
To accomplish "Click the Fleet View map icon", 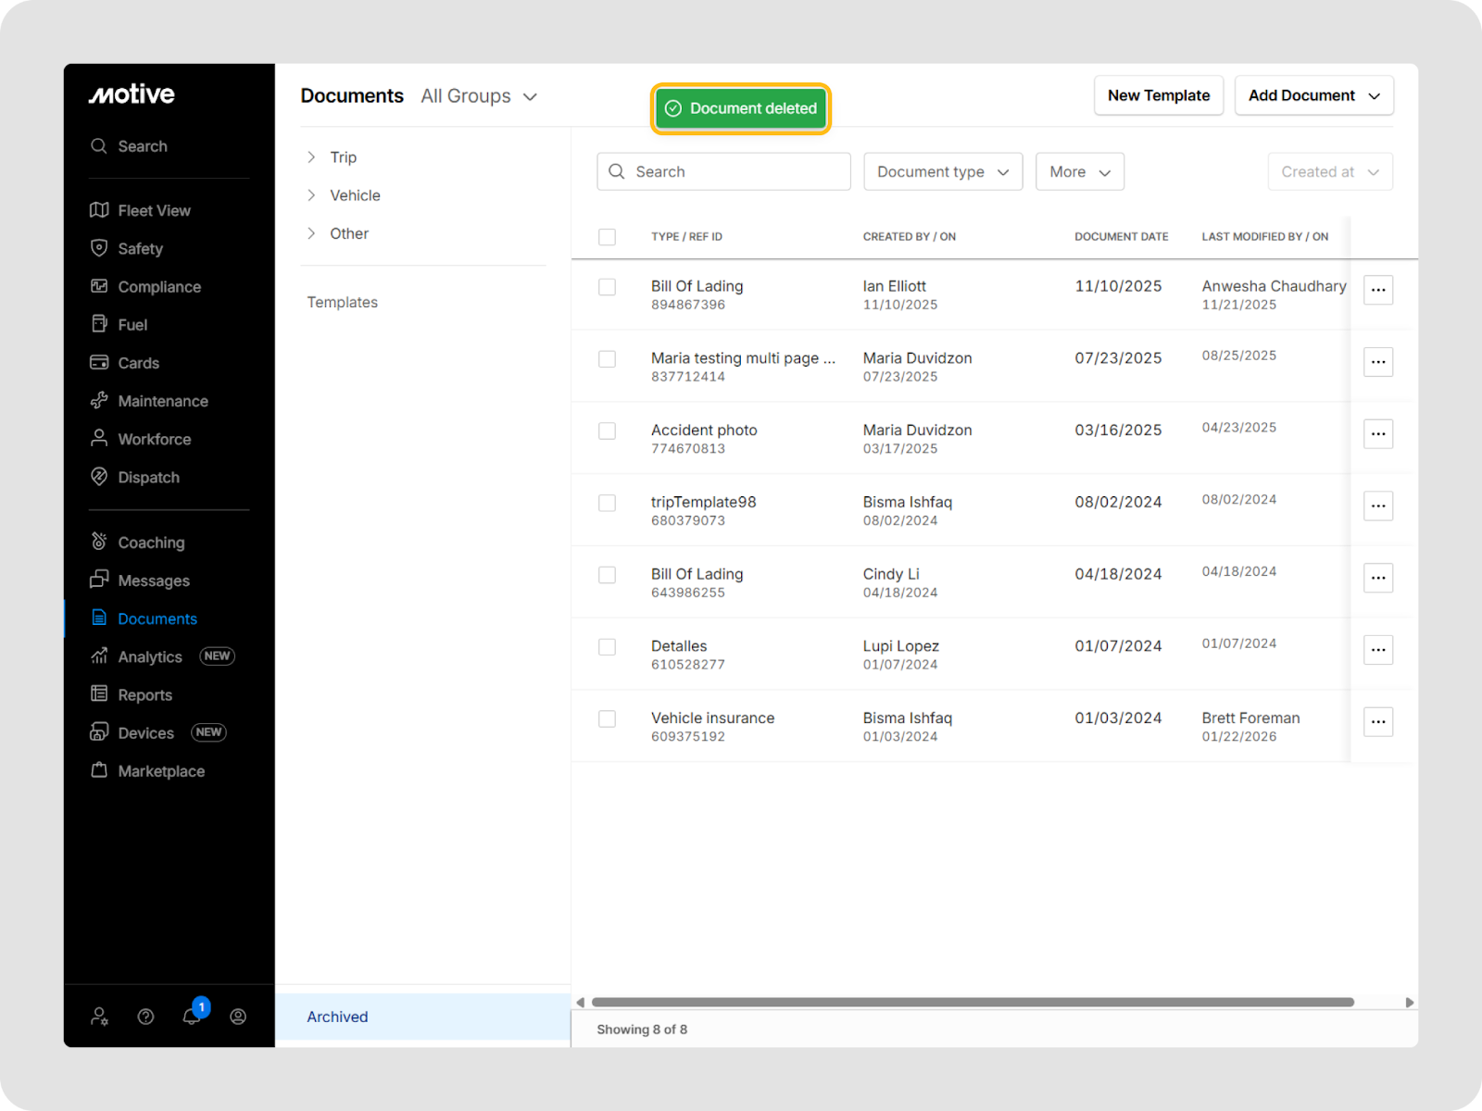I will click(99, 210).
